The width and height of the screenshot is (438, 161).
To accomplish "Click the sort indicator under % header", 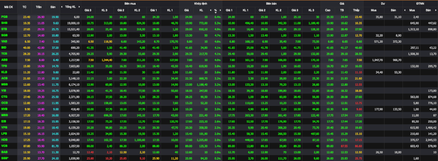I will (216, 12).
